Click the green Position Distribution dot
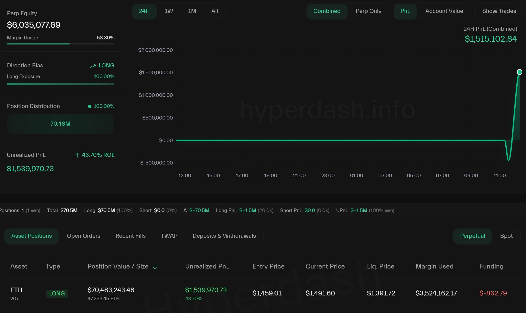Viewport: 526px width, 313px height. (90, 107)
